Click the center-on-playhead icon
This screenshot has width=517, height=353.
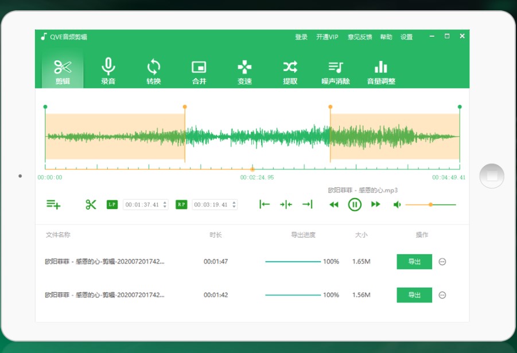pyautogui.click(x=286, y=204)
